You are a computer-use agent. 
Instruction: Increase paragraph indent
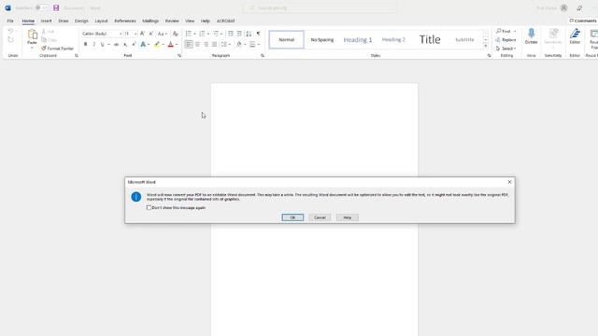[x=239, y=34]
